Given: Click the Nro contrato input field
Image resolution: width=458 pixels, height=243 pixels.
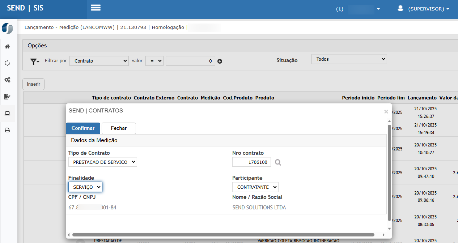Looking at the screenshot, I should 251,162.
